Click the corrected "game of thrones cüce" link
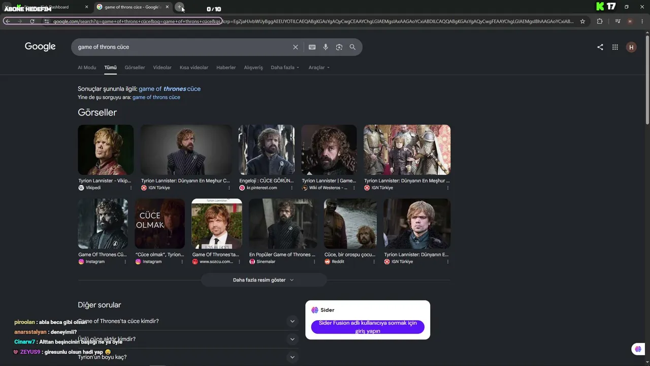The image size is (650, 366). [170, 89]
